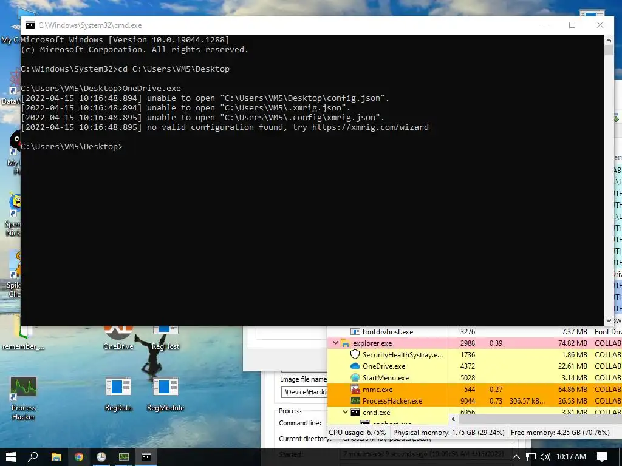Click the Windows Start button
The width and height of the screenshot is (622, 466).
[11, 457]
